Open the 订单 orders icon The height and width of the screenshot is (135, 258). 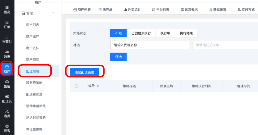click(x=7, y=22)
